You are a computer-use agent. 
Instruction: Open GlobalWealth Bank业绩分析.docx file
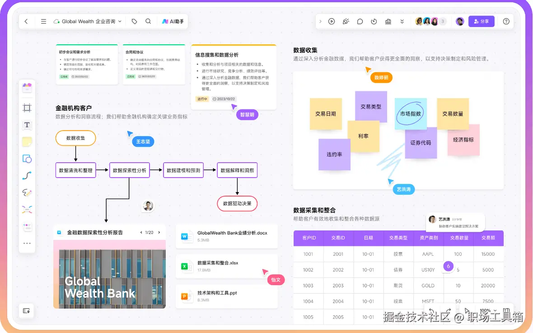click(x=227, y=236)
